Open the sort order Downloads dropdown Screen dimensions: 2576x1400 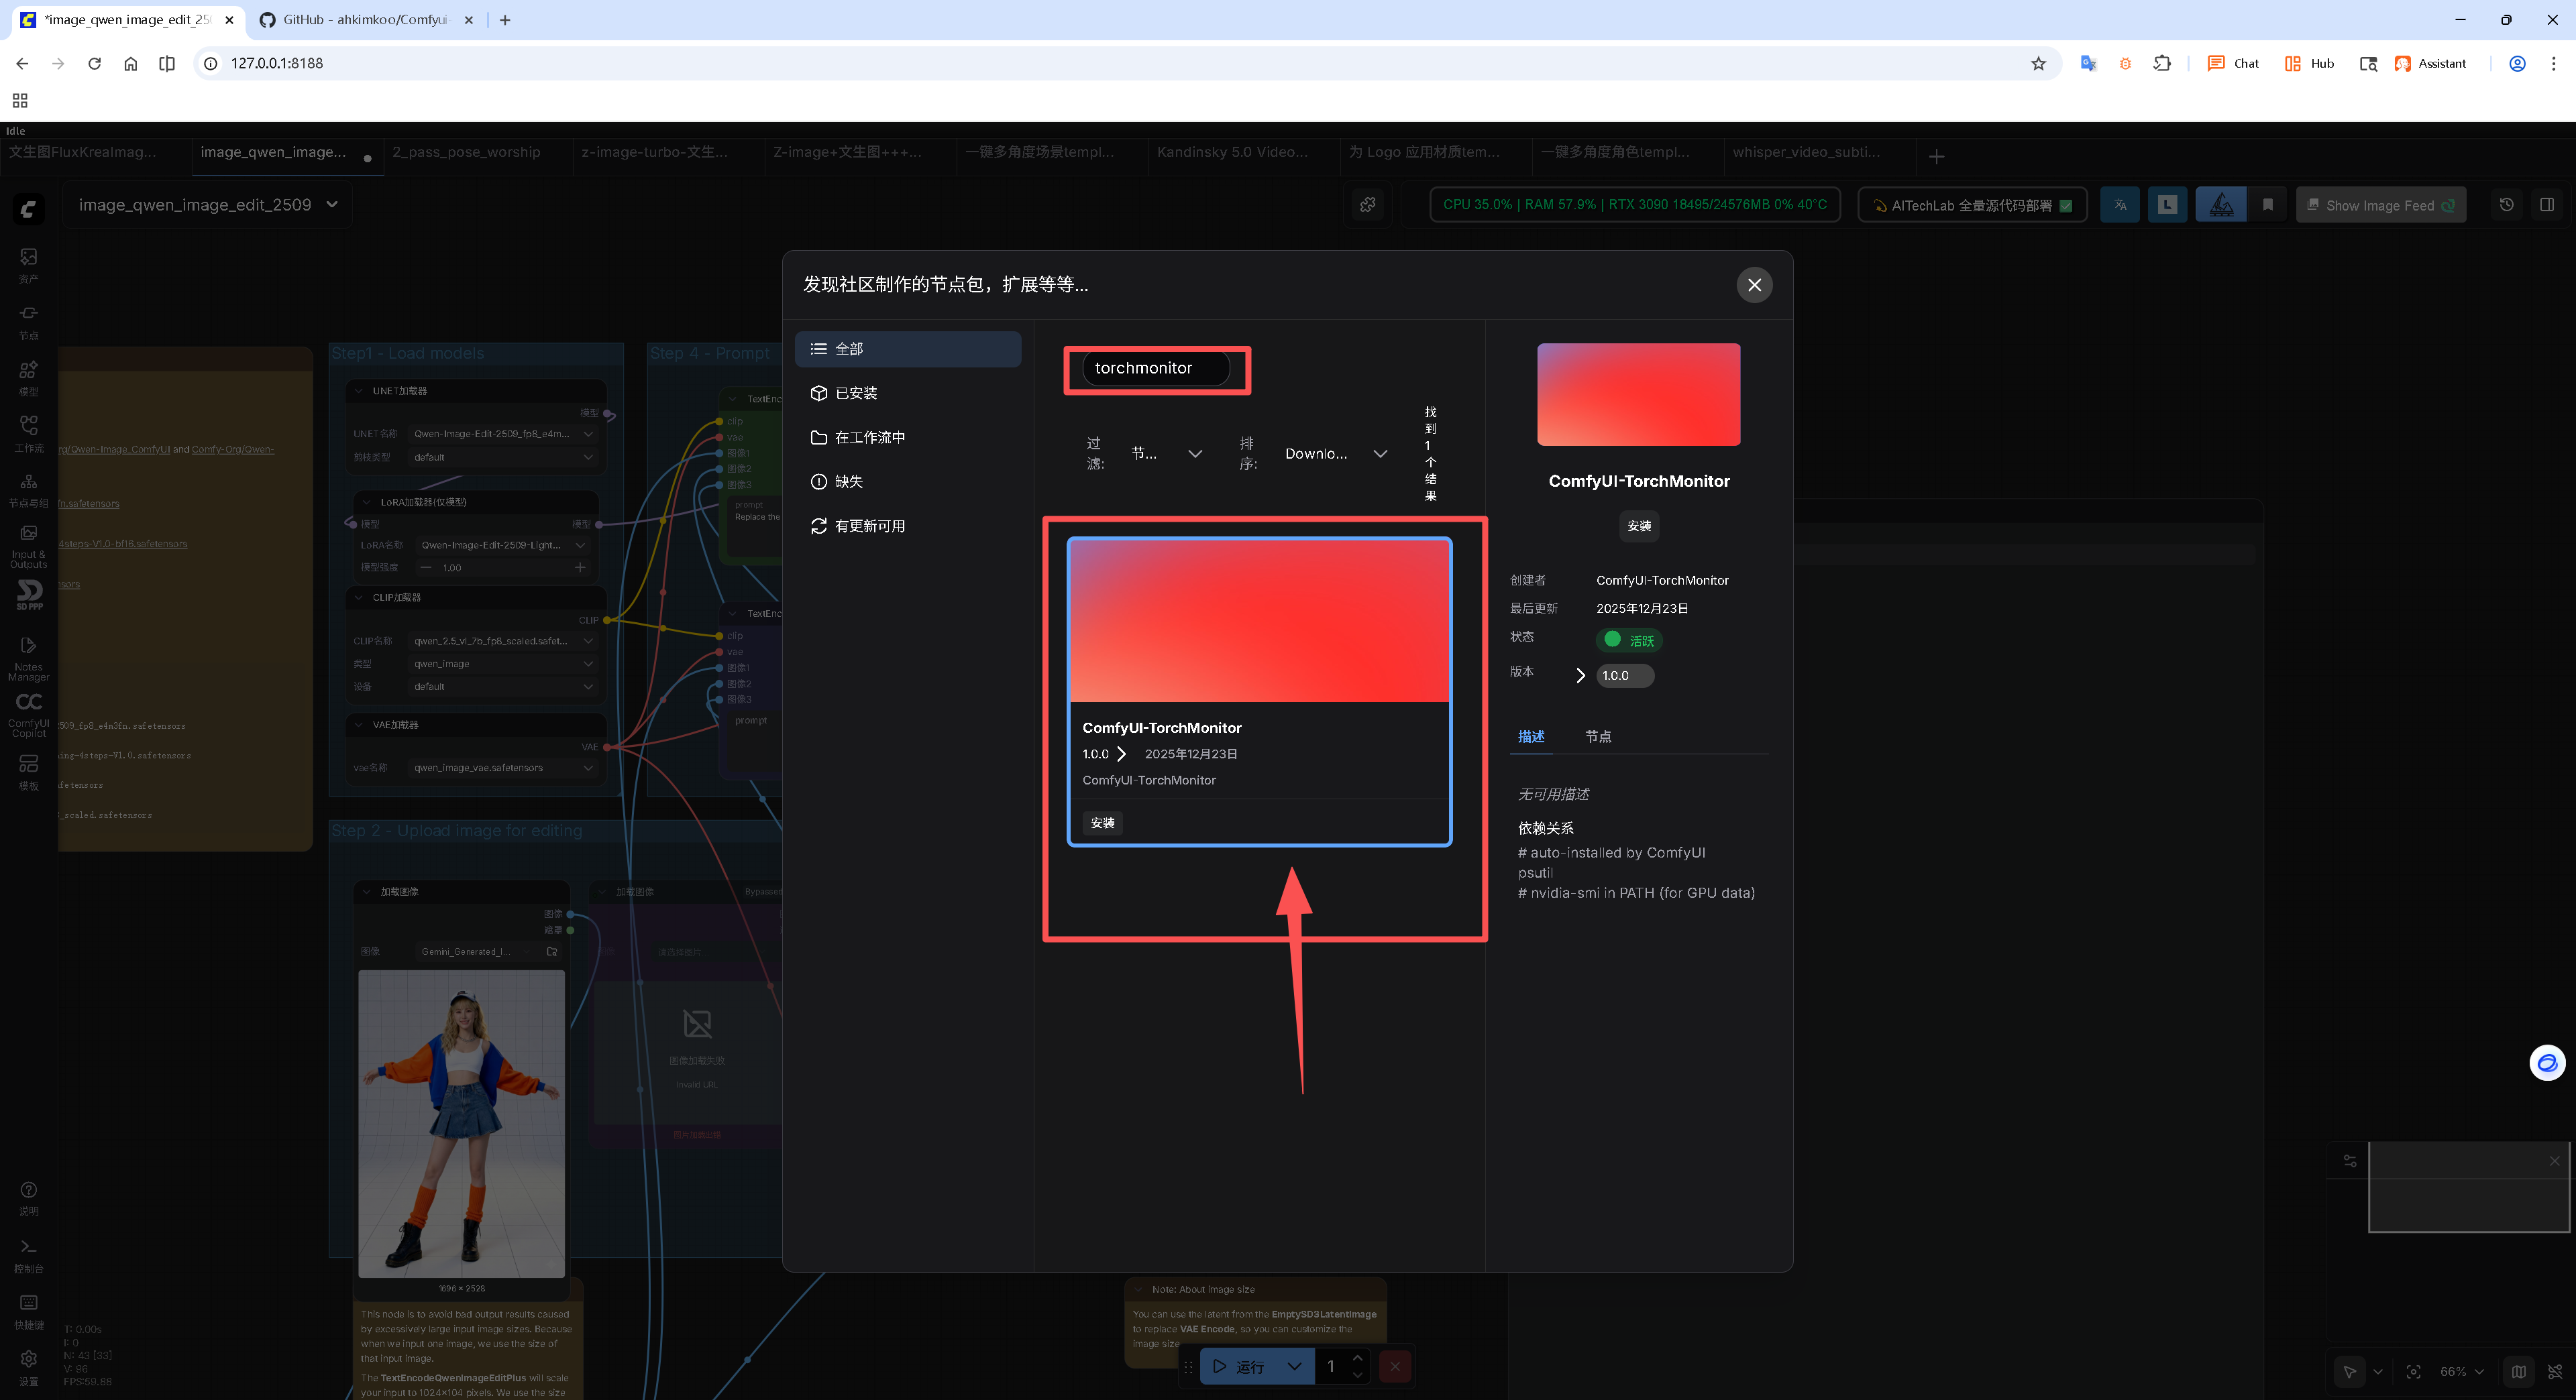(1334, 454)
